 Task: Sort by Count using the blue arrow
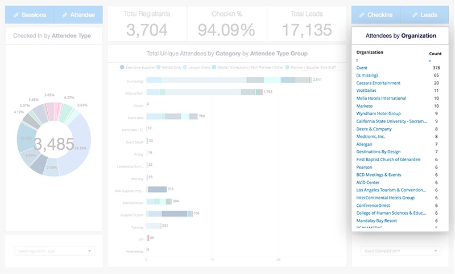point(430,60)
